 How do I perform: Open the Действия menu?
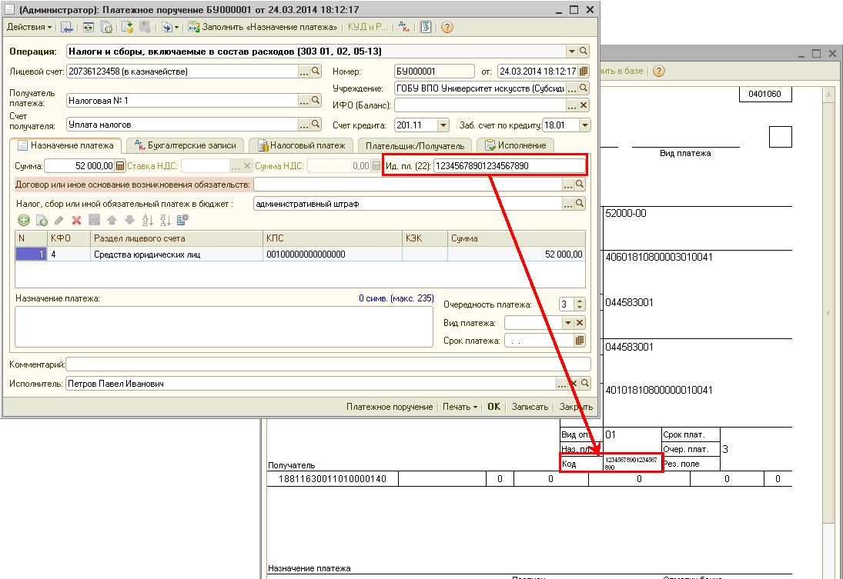click(29, 27)
